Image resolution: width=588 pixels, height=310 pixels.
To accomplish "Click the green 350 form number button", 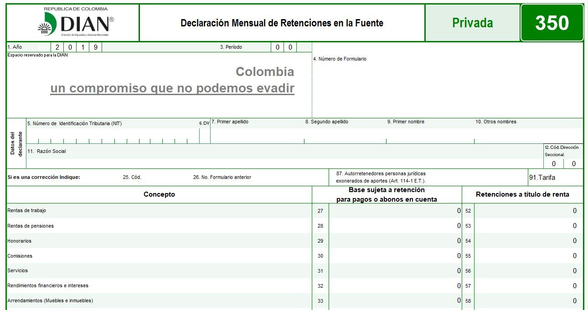I will (x=552, y=23).
